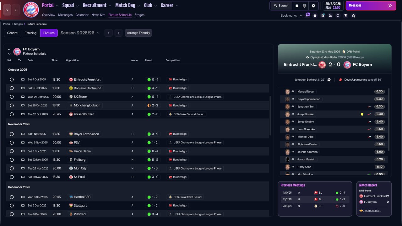Image resolution: width=402 pixels, height=226 pixels.
Task: Go to the previous season arrow button
Action: [109, 33]
